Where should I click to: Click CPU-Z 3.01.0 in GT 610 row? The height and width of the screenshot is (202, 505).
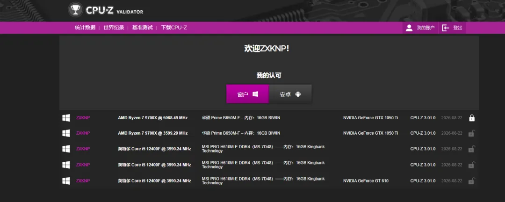click(423, 181)
